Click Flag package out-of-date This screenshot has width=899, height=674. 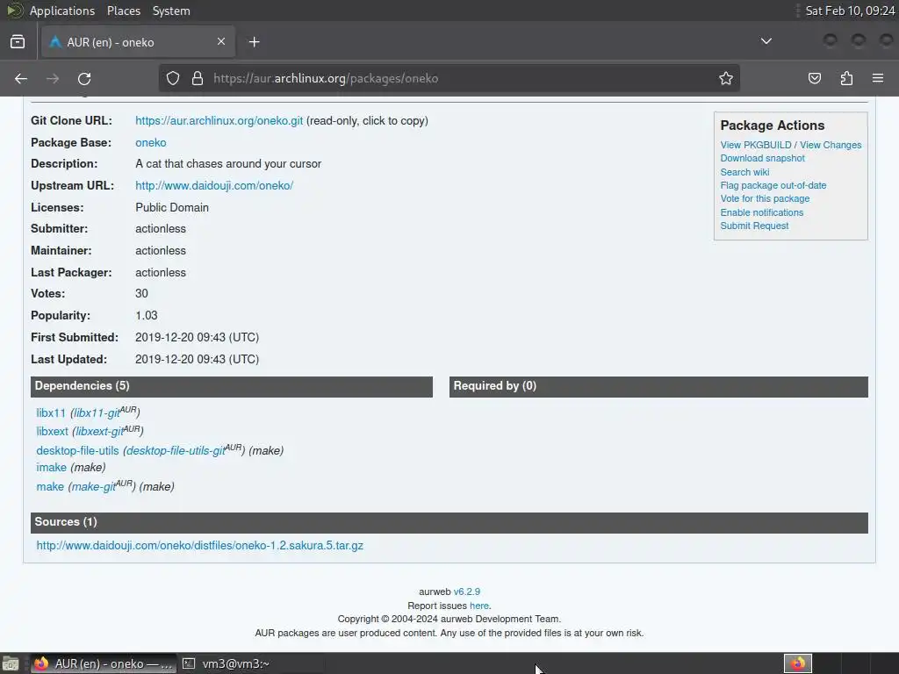(x=773, y=185)
